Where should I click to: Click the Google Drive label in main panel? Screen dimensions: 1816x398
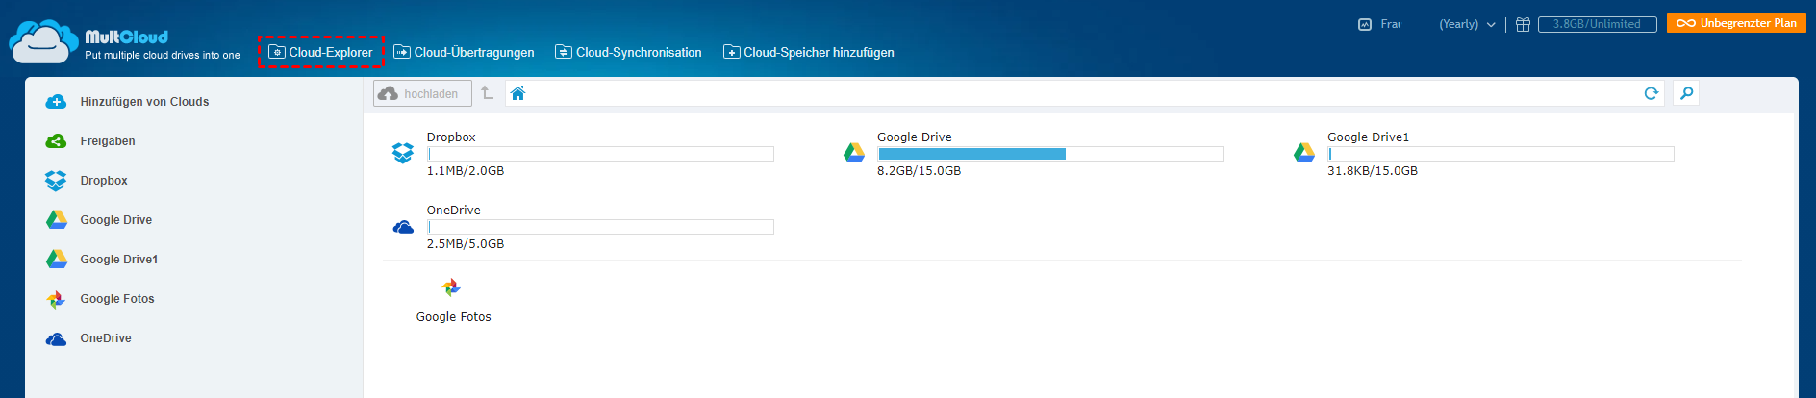pos(915,137)
